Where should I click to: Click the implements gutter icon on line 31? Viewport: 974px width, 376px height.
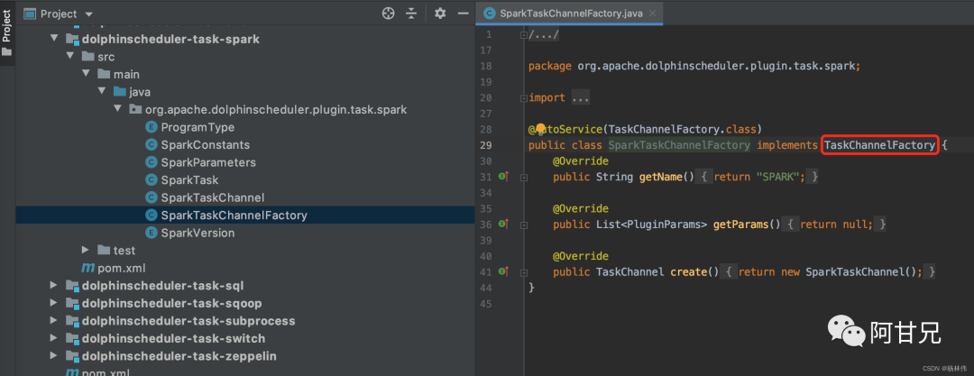click(x=504, y=177)
